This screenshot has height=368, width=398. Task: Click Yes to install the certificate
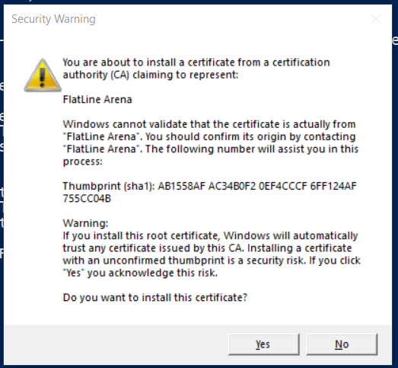point(264,344)
